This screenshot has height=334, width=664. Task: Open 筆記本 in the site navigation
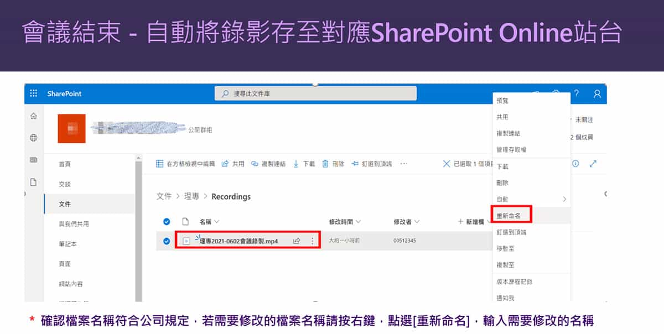point(68,244)
